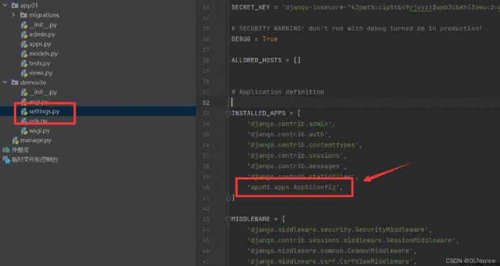Click the app01 folder icon
The height and width of the screenshot is (266, 500).
(14, 6)
